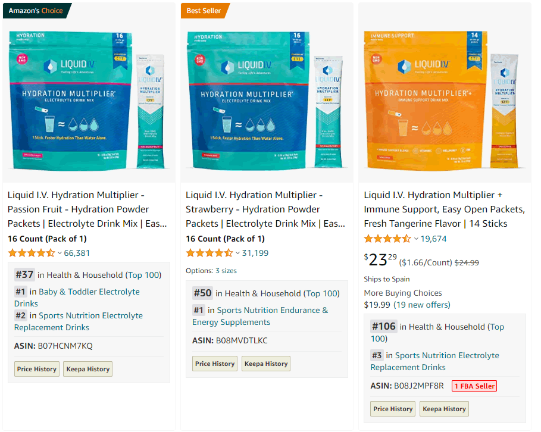Click the star rating of Passion Fruit item
The width and height of the screenshot is (541, 432).
(32, 253)
